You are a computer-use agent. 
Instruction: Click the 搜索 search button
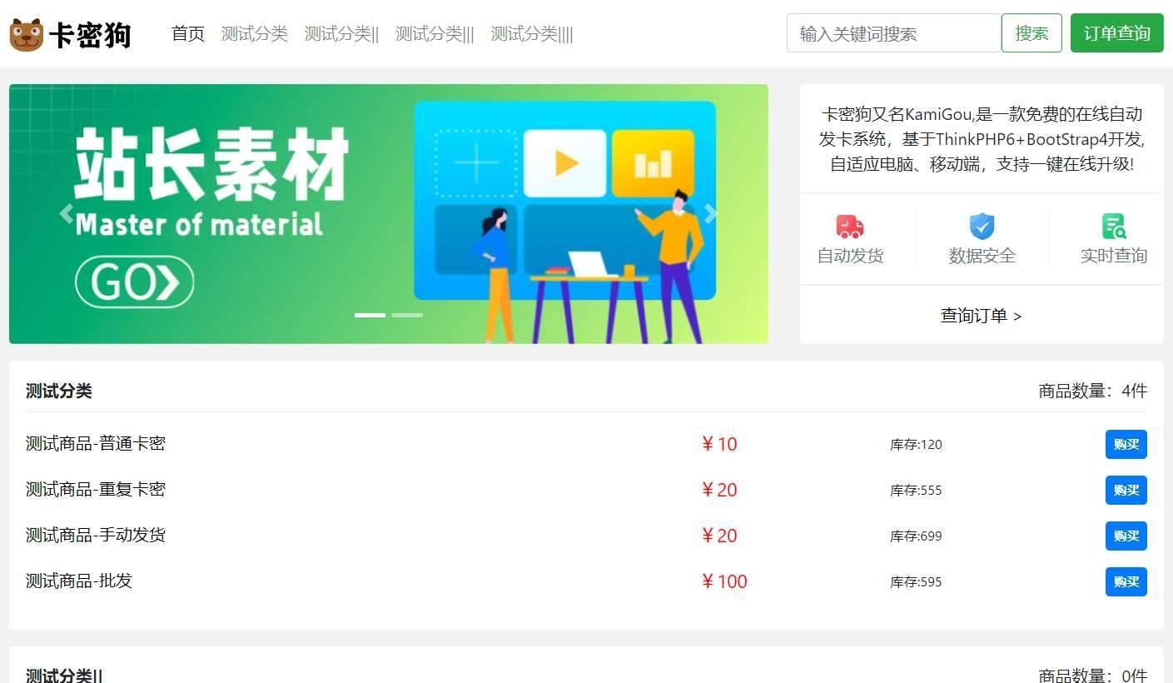1031,33
